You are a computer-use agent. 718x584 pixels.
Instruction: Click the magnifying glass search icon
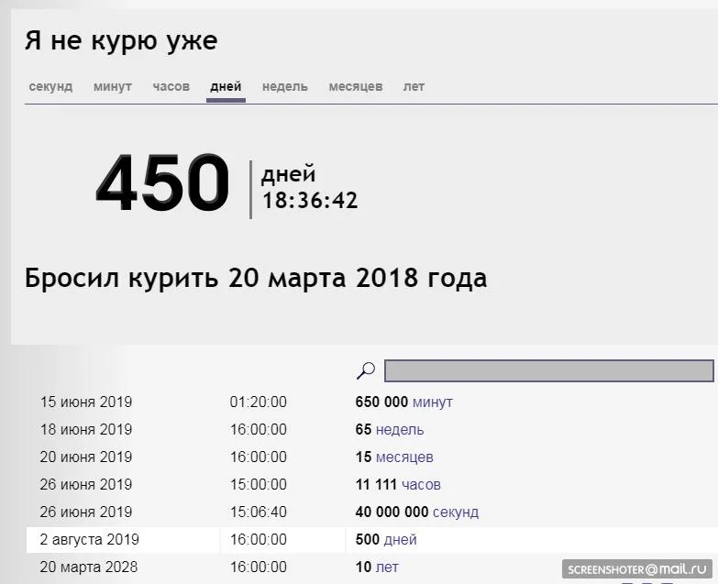point(366,370)
